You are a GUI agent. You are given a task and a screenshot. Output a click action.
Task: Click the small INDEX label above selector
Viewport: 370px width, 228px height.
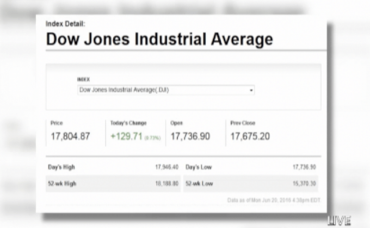[x=83, y=79]
